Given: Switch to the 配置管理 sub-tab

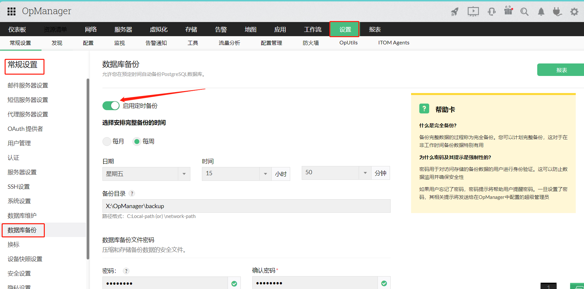Looking at the screenshot, I should point(271,43).
